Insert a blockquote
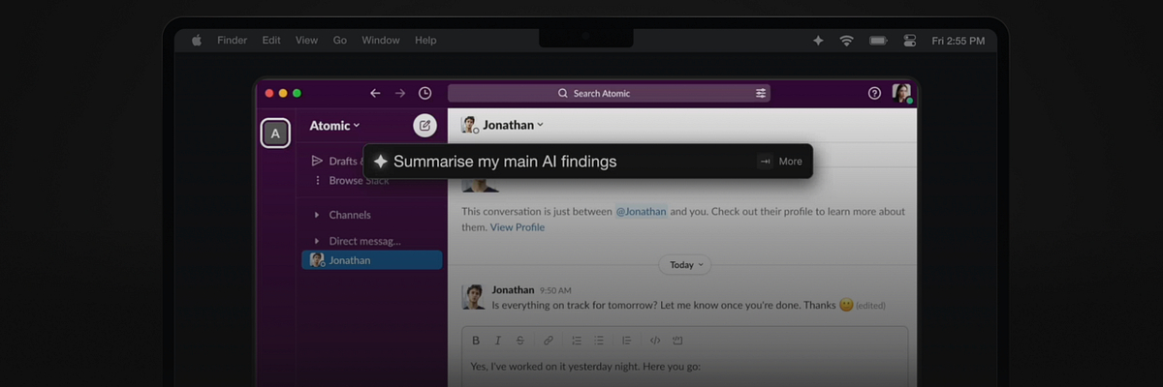The image size is (1163, 387). [x=627, y=341]
